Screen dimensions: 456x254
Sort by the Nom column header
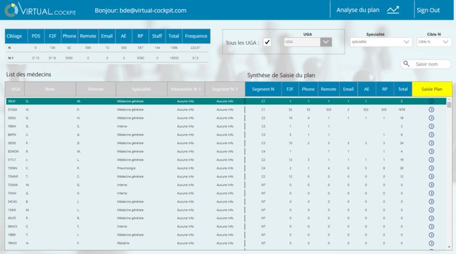50,89
